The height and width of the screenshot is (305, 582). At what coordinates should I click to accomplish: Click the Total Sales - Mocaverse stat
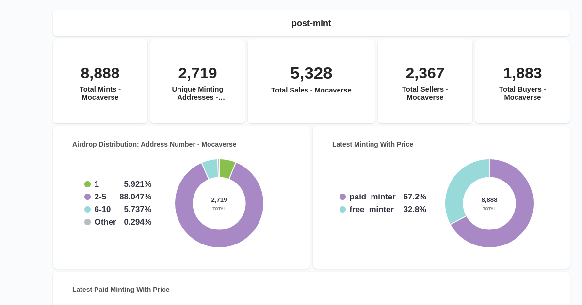click(311, 81)
